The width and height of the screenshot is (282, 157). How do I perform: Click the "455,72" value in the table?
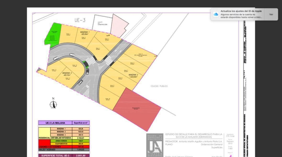pos(81,135)
